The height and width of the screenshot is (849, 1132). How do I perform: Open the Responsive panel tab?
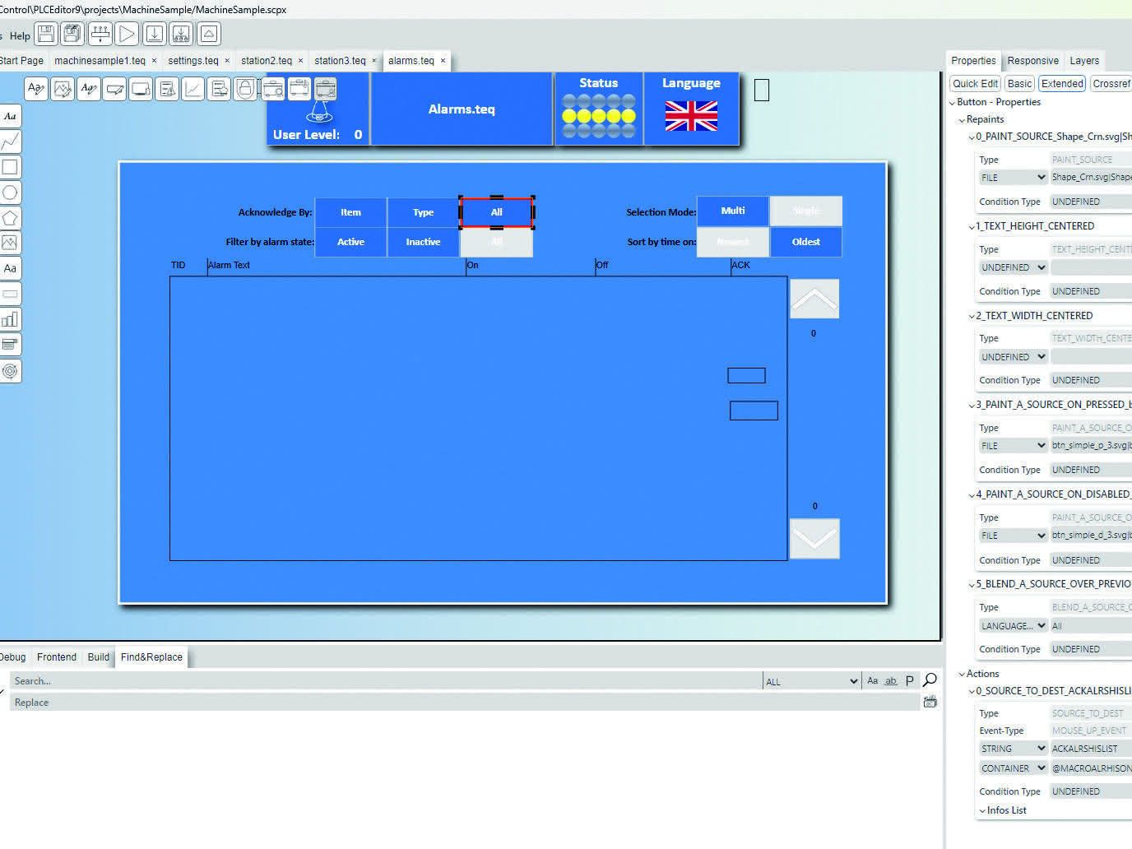[1033, 60]
